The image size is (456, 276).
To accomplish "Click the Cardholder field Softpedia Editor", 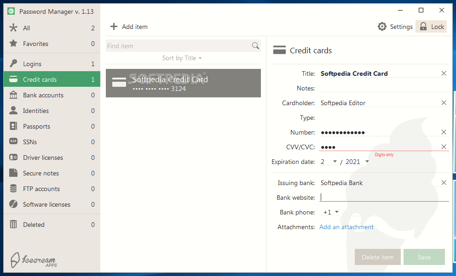I will click(343, 103).
